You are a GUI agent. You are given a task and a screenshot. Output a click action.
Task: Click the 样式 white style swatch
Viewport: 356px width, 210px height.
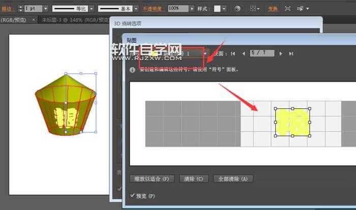(217, 9)
